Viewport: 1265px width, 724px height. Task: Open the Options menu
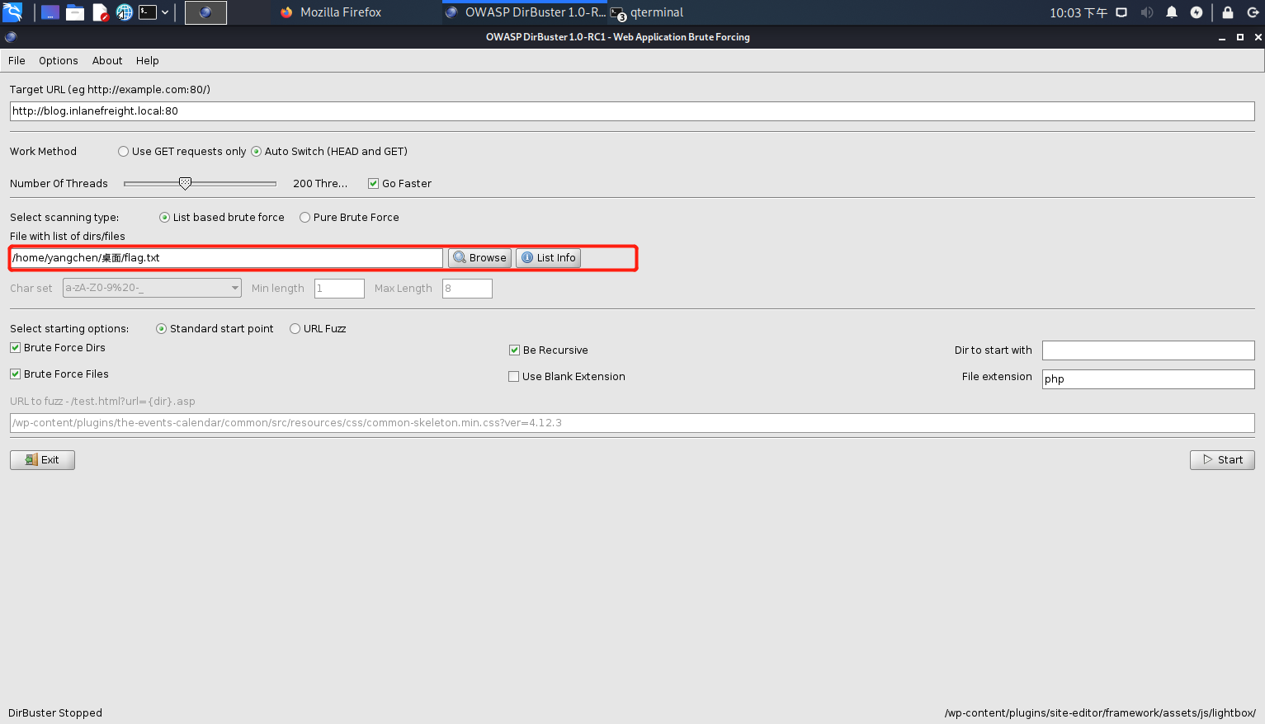[x=59, y=61]
